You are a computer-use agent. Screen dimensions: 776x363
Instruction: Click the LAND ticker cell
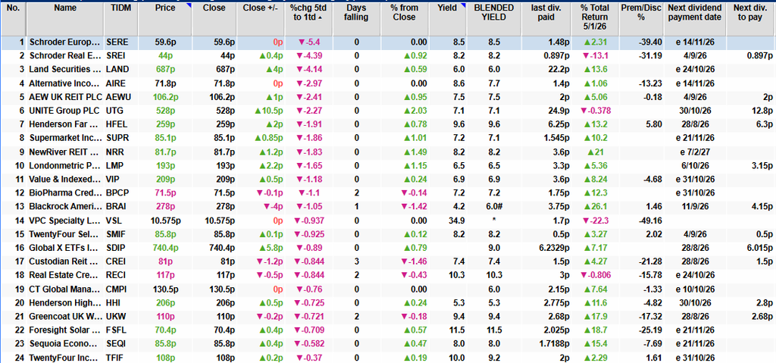click(x=116, y=69)
